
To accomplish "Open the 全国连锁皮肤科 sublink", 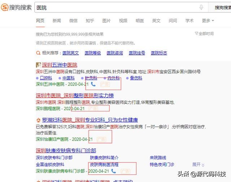I will pos(50,164).
